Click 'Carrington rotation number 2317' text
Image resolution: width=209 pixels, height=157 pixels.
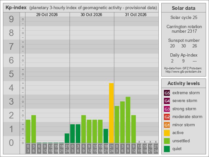coord(184,29)
